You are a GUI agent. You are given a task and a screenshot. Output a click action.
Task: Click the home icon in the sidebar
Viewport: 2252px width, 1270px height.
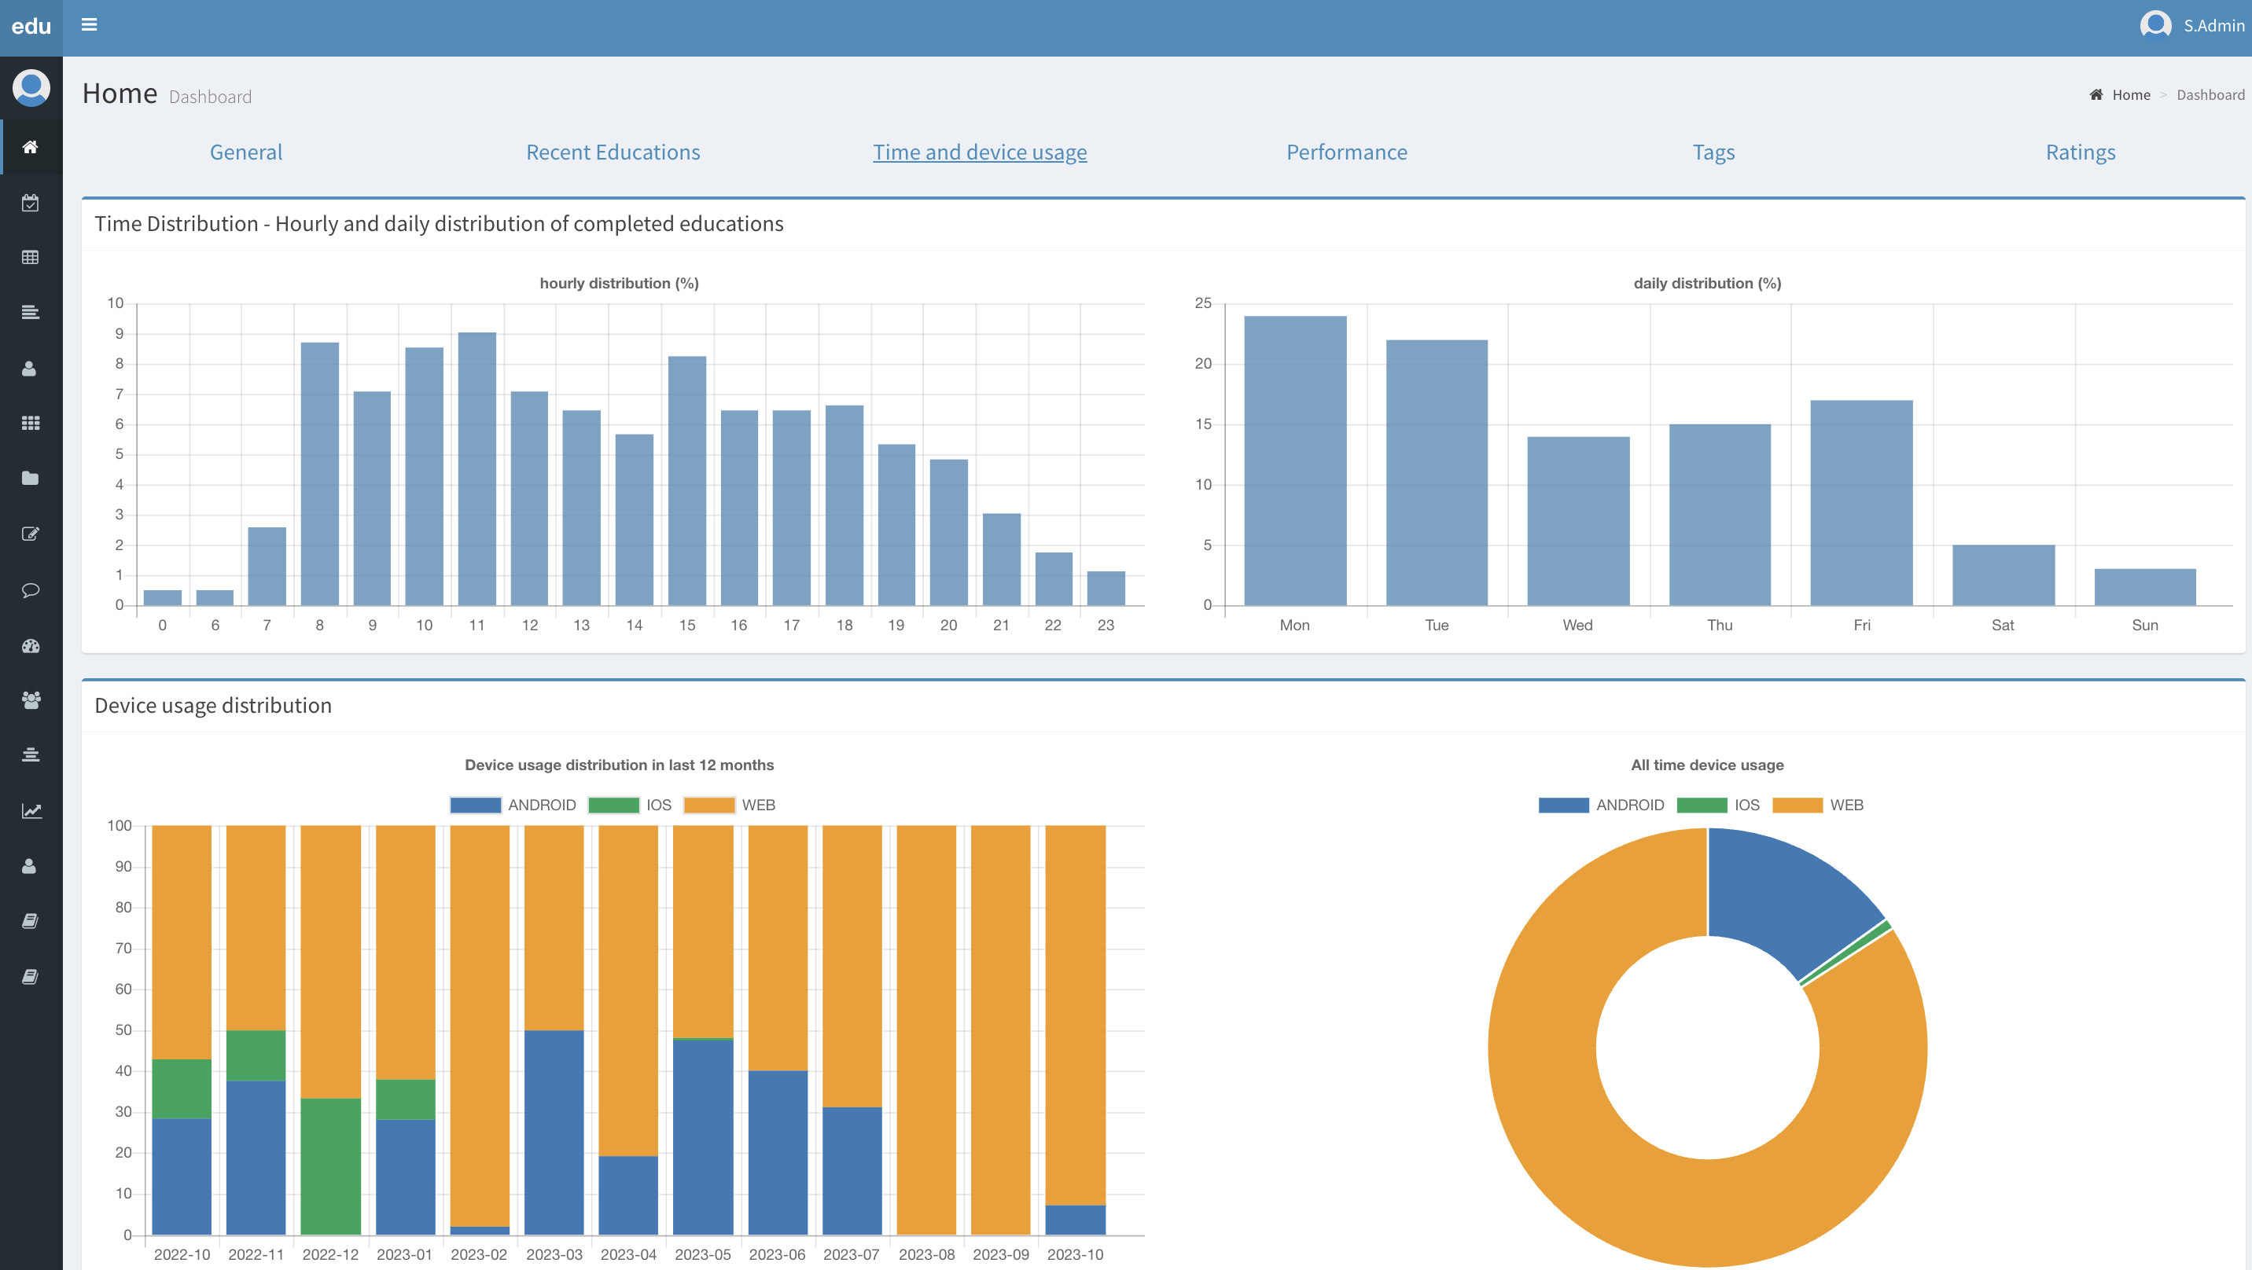click(31, 147)
